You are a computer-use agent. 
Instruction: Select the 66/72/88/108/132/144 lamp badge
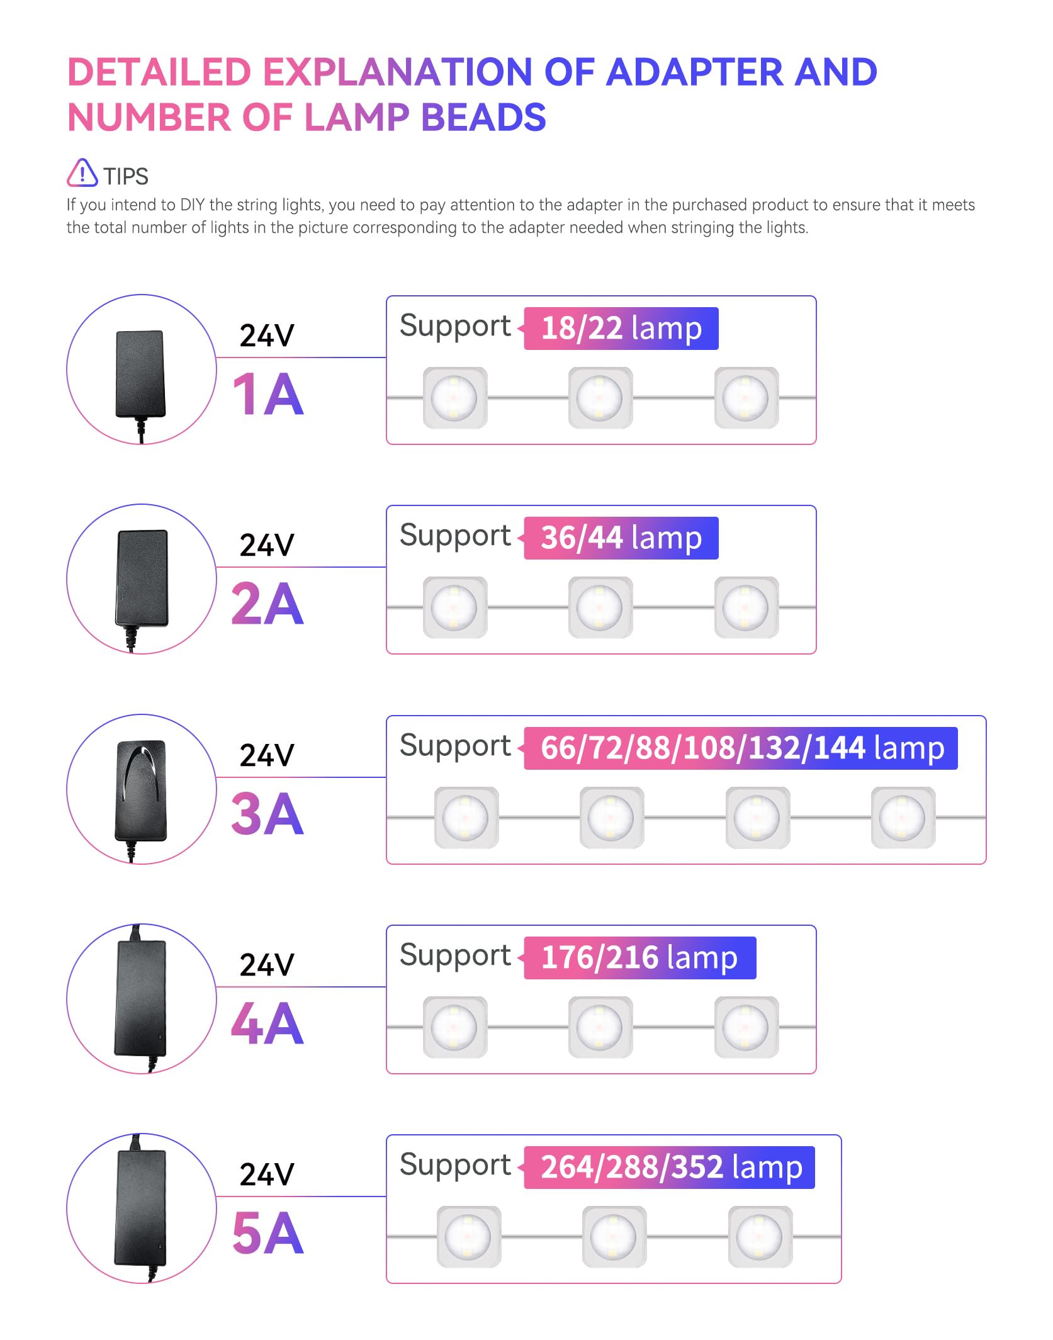(741, 748)
